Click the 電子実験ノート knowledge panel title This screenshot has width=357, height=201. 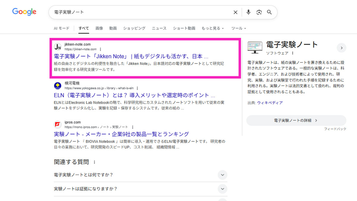292,45
